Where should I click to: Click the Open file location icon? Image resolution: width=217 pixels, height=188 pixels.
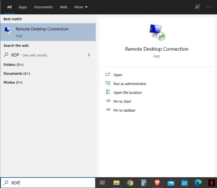108,92
